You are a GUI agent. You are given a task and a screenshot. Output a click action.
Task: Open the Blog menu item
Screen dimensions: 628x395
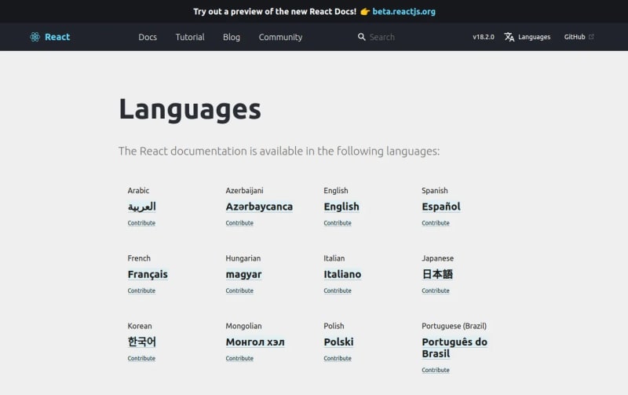click(232, 37)
